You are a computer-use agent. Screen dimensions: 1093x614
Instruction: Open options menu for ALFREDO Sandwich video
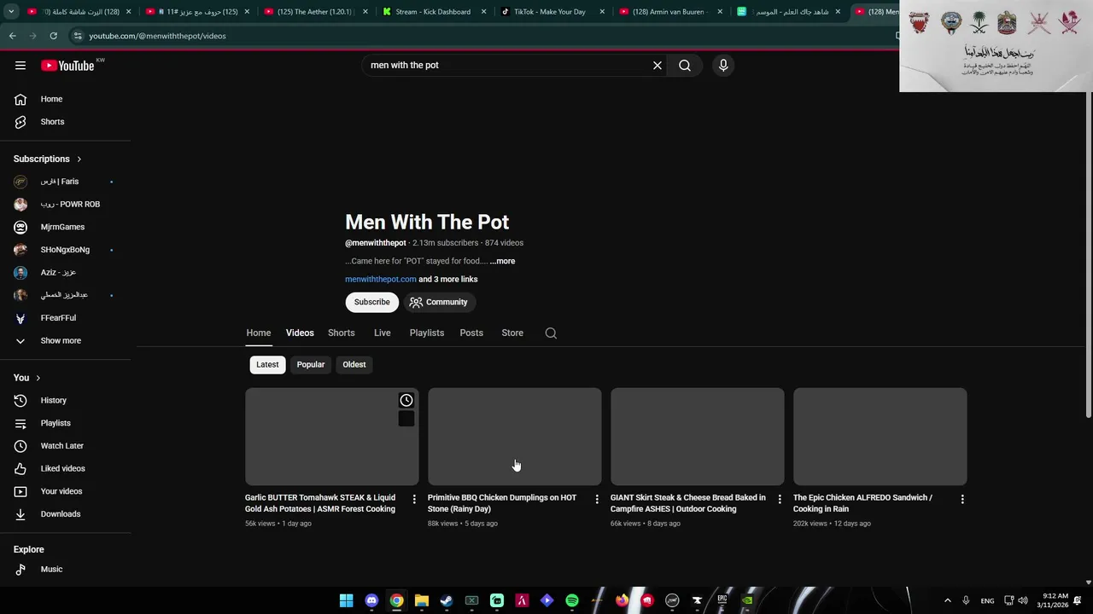962,499
